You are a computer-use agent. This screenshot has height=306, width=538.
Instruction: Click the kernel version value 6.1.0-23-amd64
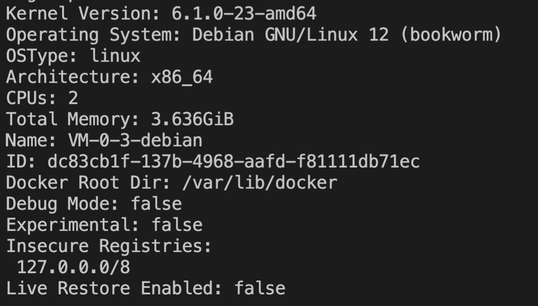click(244, 14)
